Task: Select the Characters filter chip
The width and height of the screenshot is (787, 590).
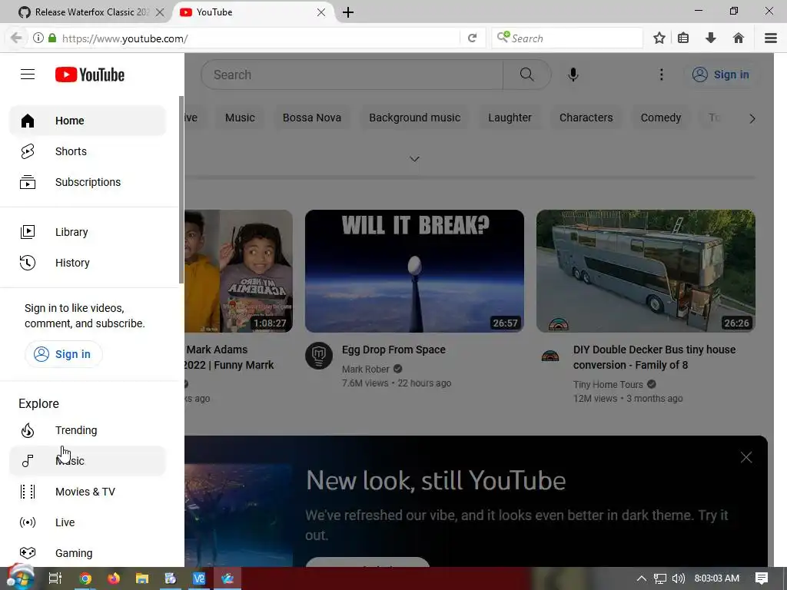Action: coord(586,118)
